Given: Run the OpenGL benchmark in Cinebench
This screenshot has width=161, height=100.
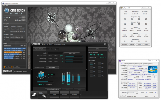Looking at the screenshot, I should 24,17.
